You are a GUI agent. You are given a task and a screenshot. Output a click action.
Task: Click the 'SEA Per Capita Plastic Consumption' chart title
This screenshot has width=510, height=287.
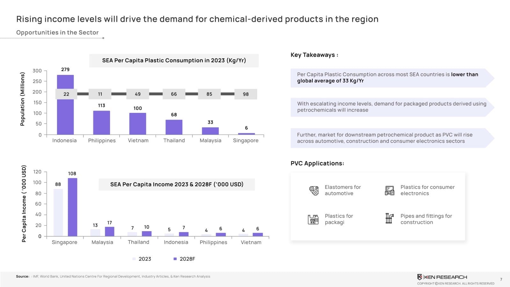174,61
